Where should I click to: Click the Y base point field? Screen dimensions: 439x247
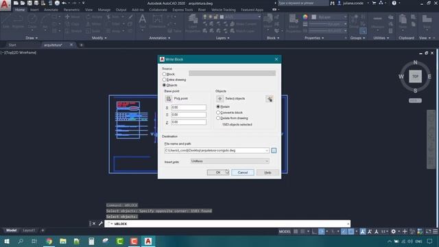coord(189,115)
